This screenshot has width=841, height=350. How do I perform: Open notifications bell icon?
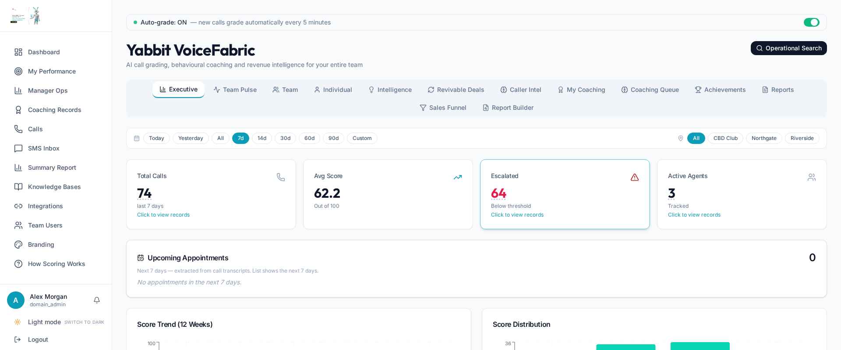point(97,300)
